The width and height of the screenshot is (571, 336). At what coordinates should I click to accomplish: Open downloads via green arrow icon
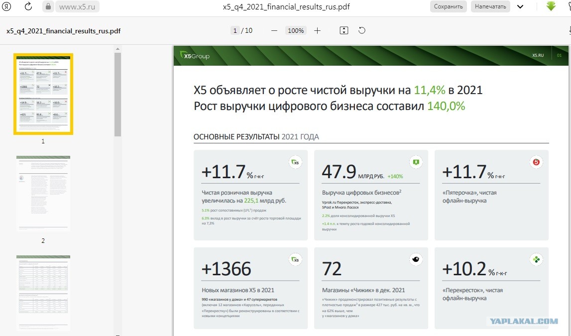pyautogui.click(x=551, y=6)
